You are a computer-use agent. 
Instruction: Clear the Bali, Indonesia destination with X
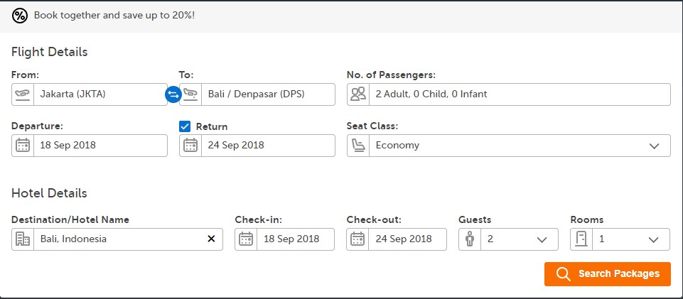tap(211, 239)
